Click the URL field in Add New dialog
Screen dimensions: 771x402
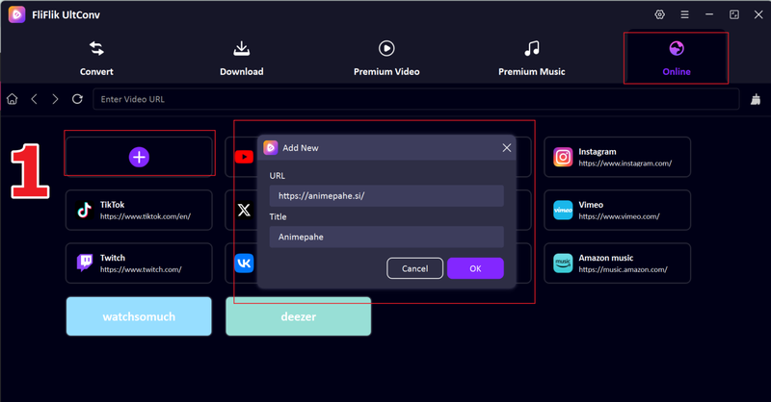[x=385, y=196]
